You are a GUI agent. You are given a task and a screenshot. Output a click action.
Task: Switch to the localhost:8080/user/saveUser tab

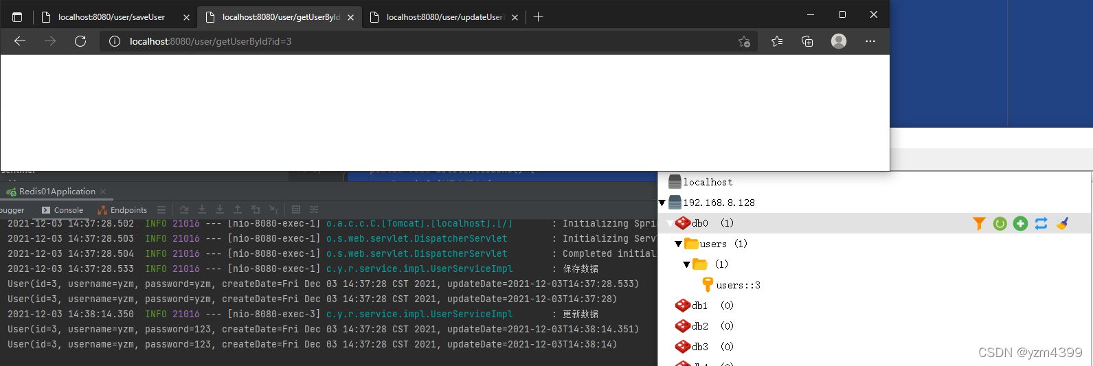(115, 17)
